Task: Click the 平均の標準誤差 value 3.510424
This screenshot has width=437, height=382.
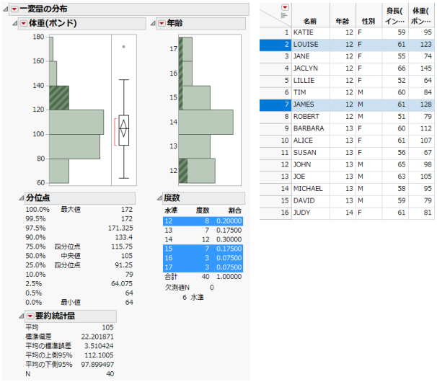Action: click(99, 346)
